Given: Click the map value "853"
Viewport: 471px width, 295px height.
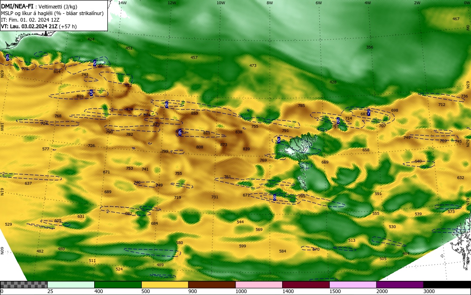Looking at the screenshot, I should [x=195, y=113].
